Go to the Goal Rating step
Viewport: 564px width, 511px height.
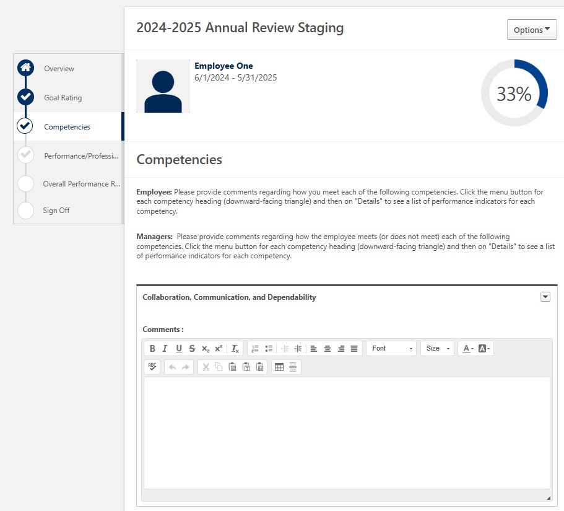tap(63, 98)
